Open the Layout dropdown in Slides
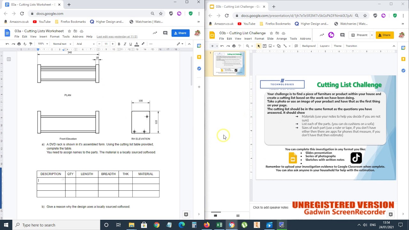Viewport: 409px width, 230px height. pyautogui.click(x=325, y=46)
